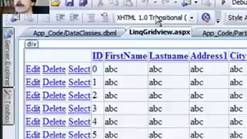247x139 pixels.
Task: Click the window-switch icon on second toolbar
Action: click(x=15, y=18)
